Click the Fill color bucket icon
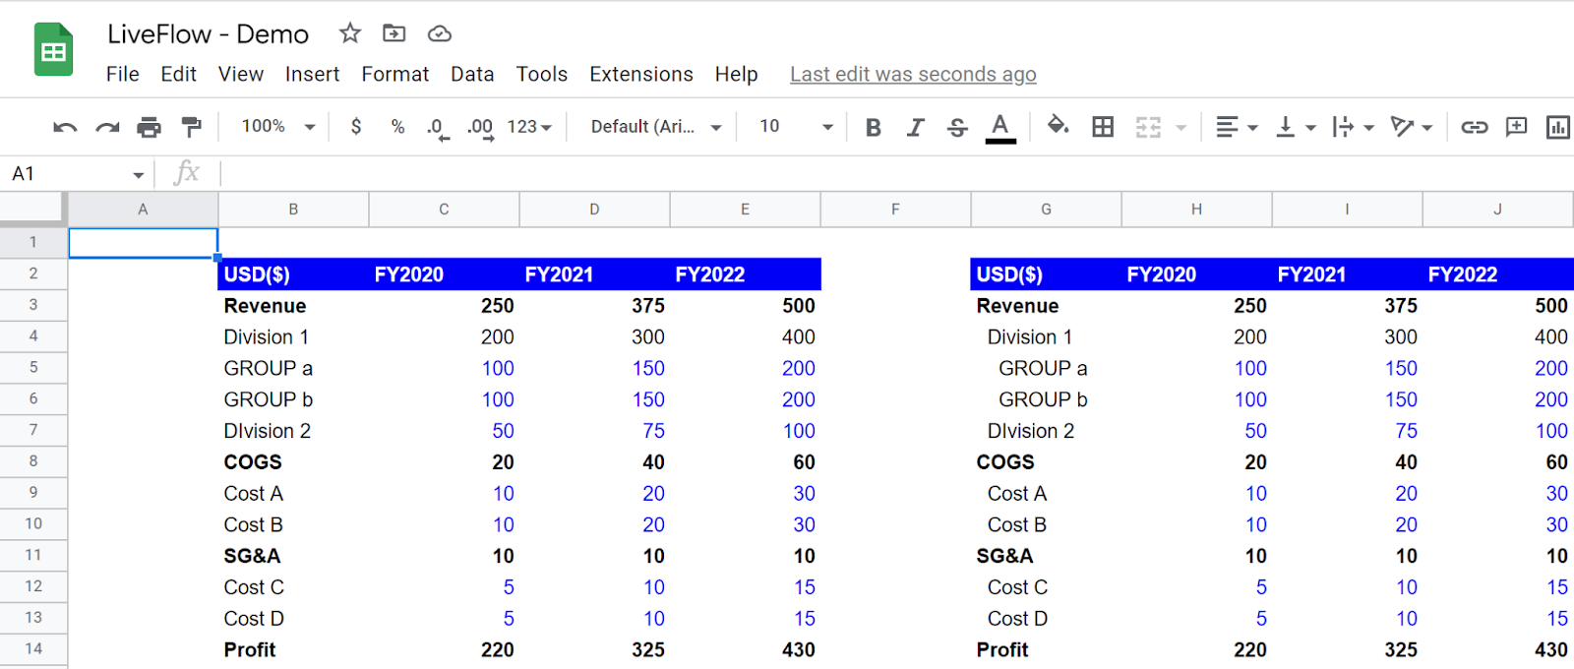1574x669 pixels. (1058, 126)
